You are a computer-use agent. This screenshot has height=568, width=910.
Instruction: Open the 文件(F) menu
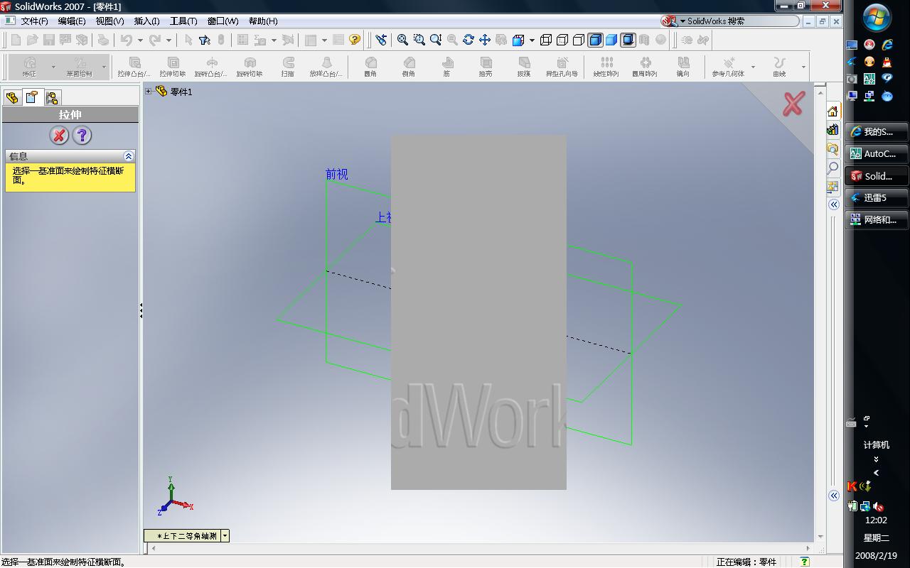[x=34, y=21]
